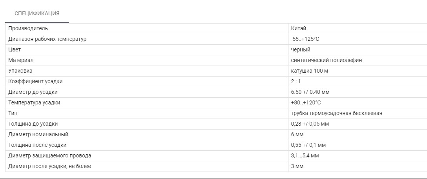Click the Диапазон рабочих температур label
Image resolution: width=427 pixels, height=179 pixels.
(47, 39)
